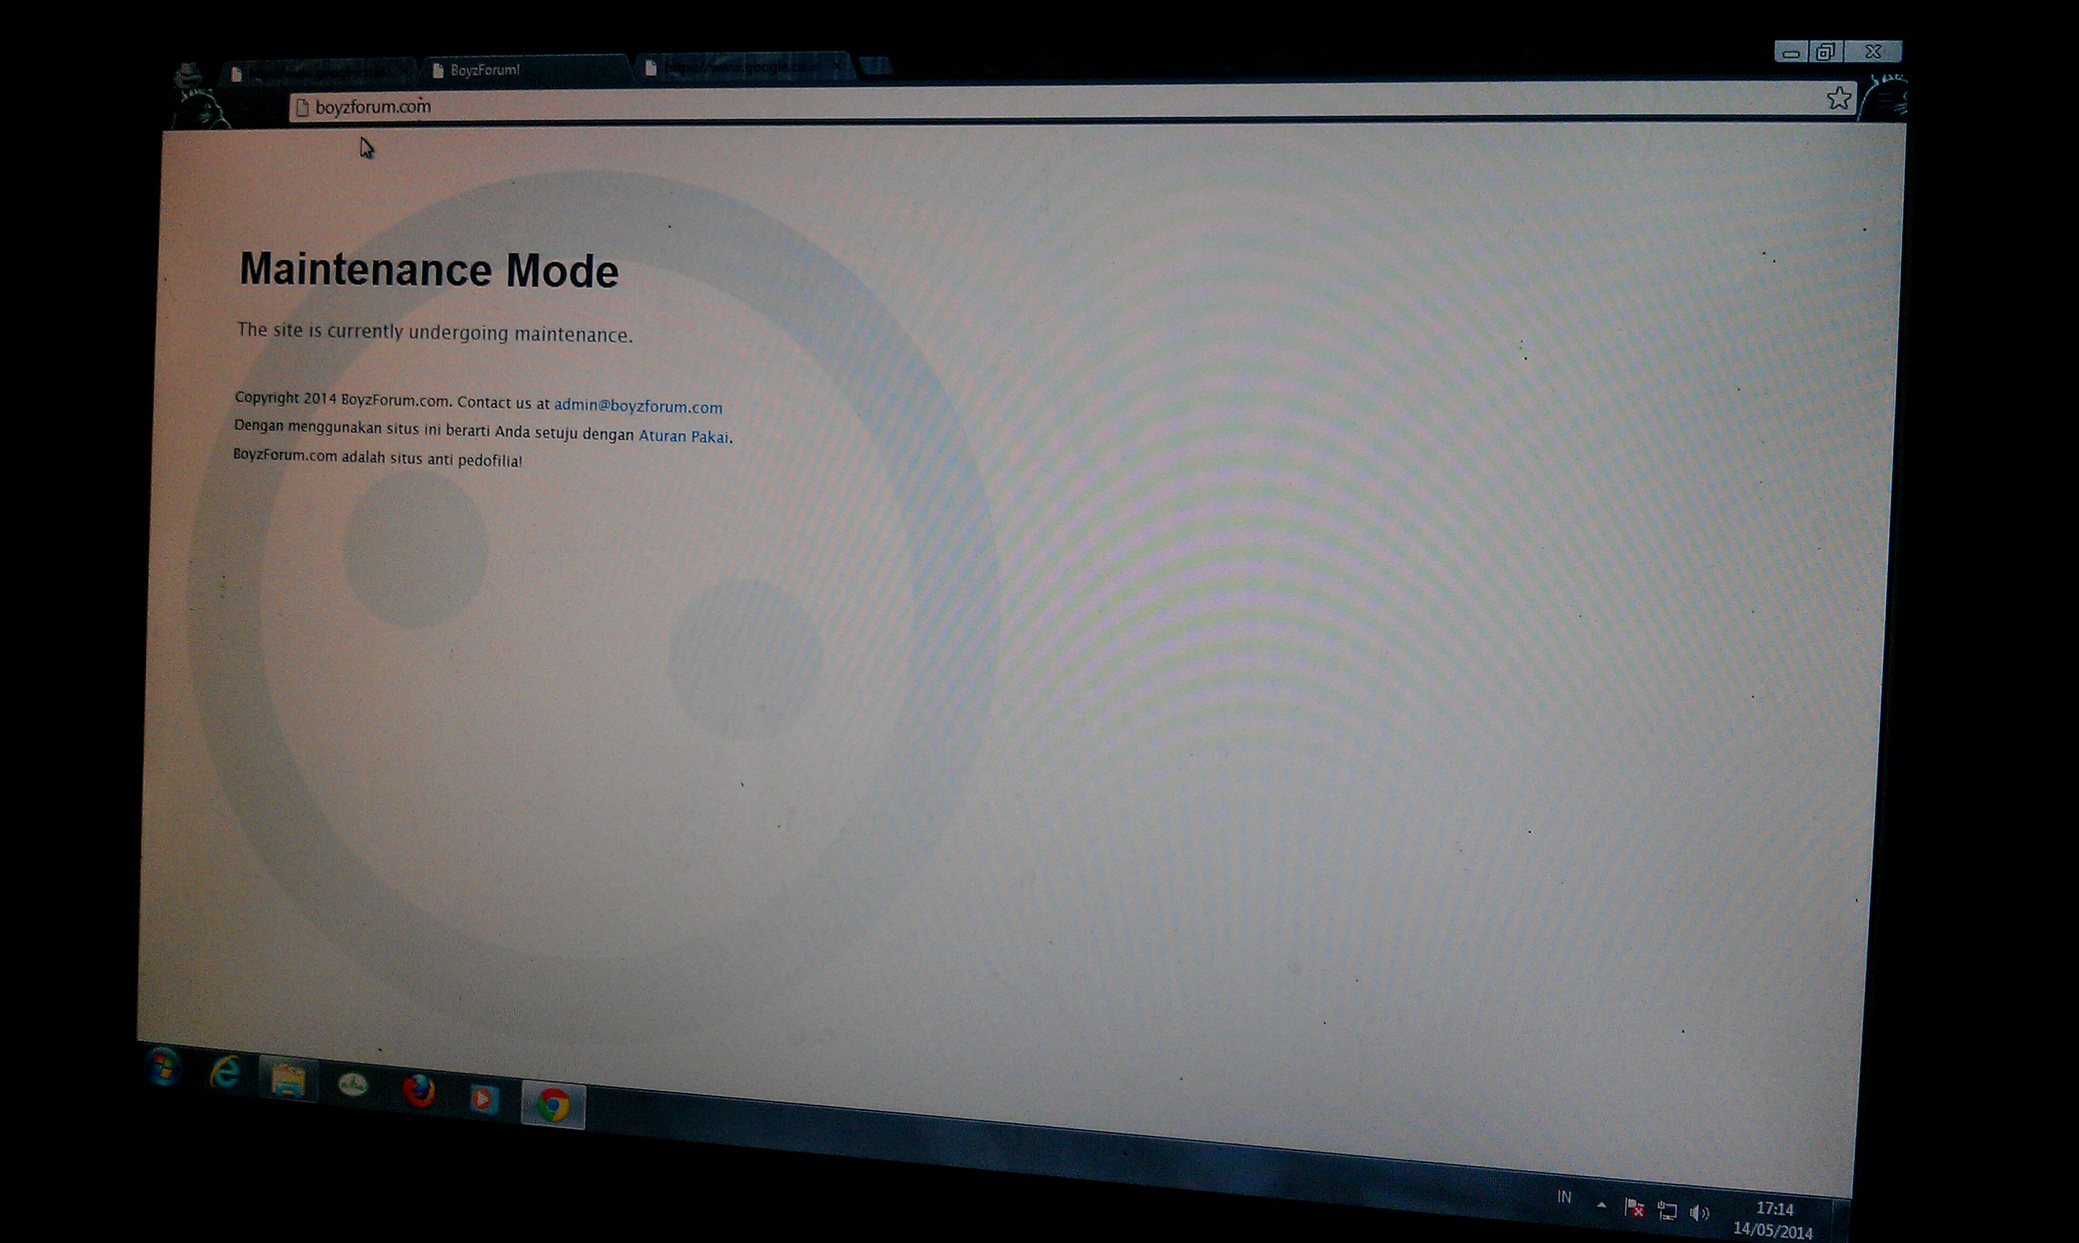Click the admin@boyzforum.com email link
Image resolution: width=2079 pixels, height=1243 pixels.
pyautogui.click(x=638, y=406)
